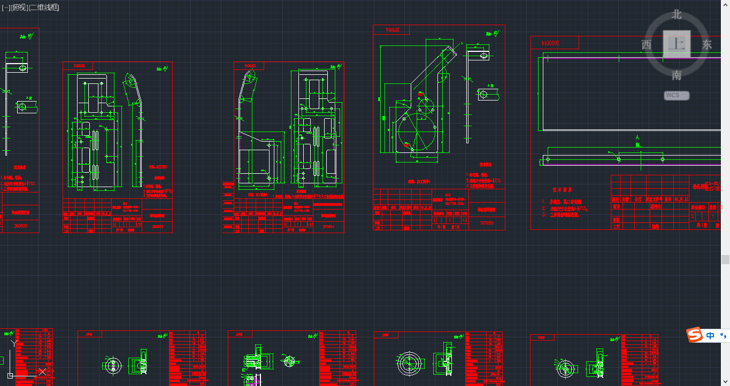Open the 二维线框 visual style menu

pyautogui.click(x=44, y=7)
